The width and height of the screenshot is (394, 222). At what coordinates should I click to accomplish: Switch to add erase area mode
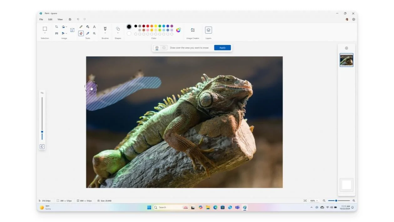[157, 48]
